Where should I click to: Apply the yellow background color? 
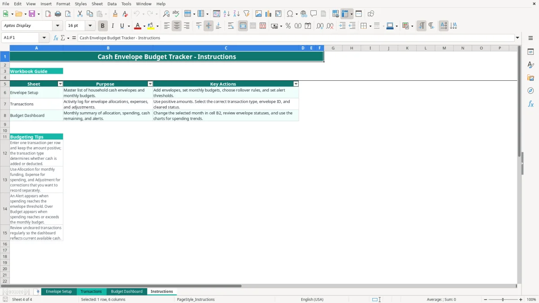pos(151,26)
